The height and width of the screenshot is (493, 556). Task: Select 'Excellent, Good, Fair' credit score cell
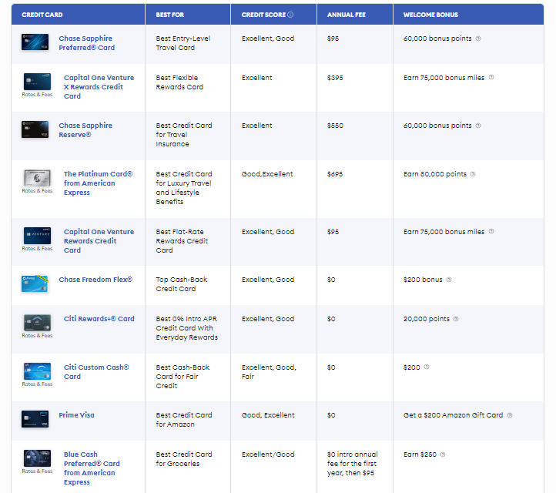point(269,372)
